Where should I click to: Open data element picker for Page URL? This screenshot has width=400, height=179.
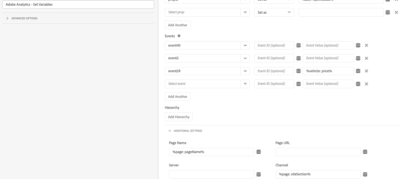[365, 152]
